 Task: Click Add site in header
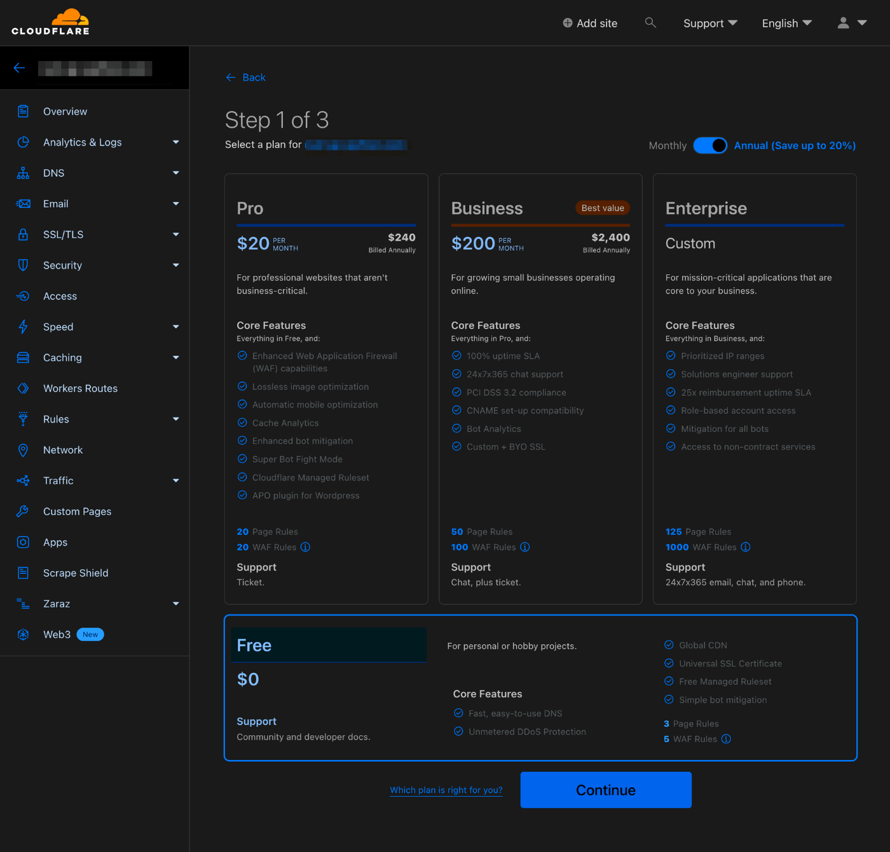590,24
